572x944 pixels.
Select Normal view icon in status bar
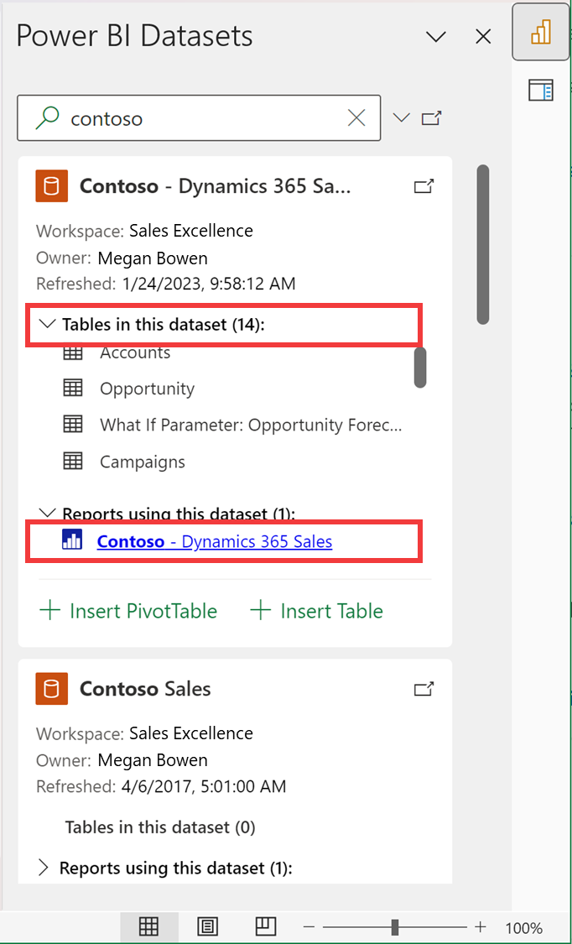tap(149, 926)
